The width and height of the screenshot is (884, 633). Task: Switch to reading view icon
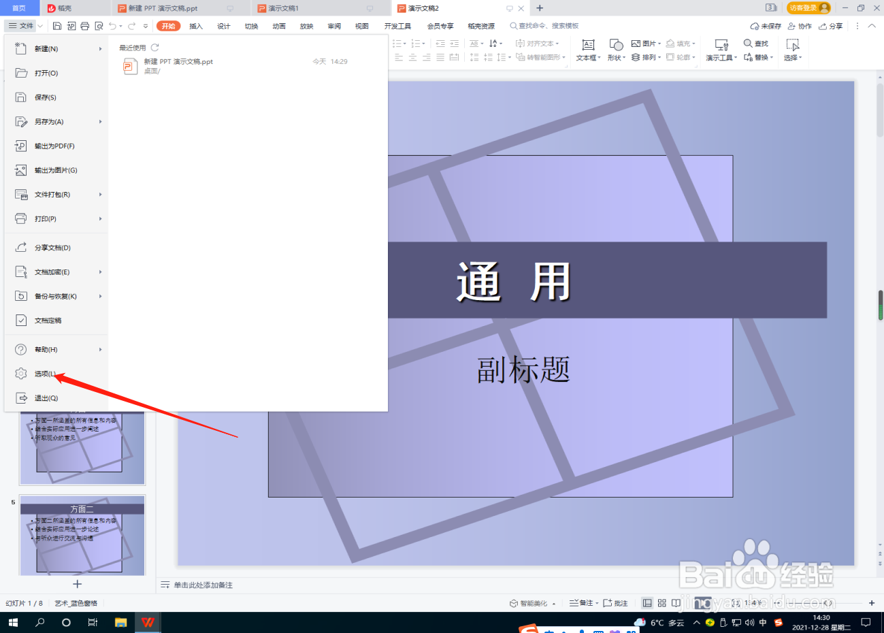click(676, 603)
